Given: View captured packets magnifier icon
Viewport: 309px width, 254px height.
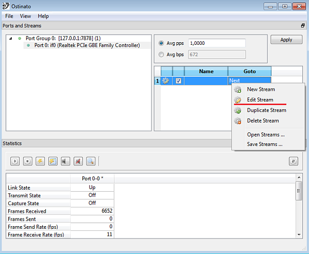Looking at the screenshot, I should pyautogui.click(x=91, y=161).
